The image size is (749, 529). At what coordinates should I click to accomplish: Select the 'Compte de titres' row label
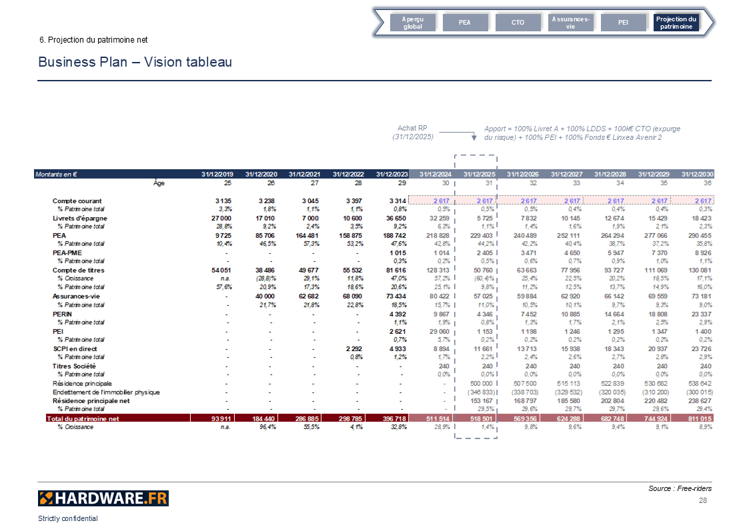[78, 270]
